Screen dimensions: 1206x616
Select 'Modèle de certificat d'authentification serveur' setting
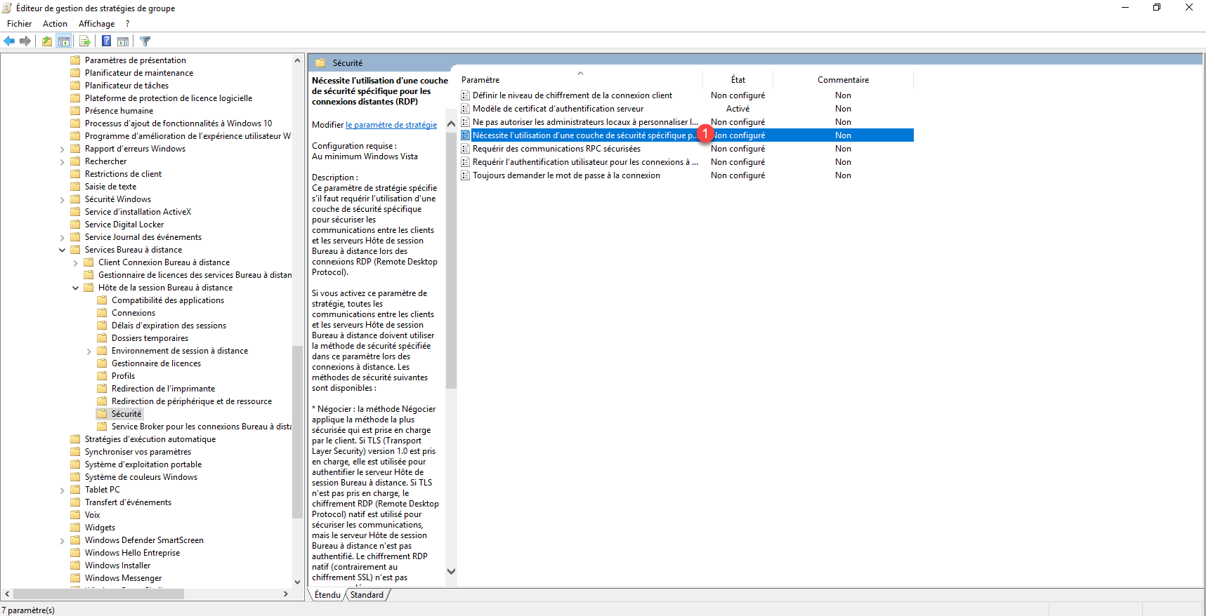(x=558, y=109)
